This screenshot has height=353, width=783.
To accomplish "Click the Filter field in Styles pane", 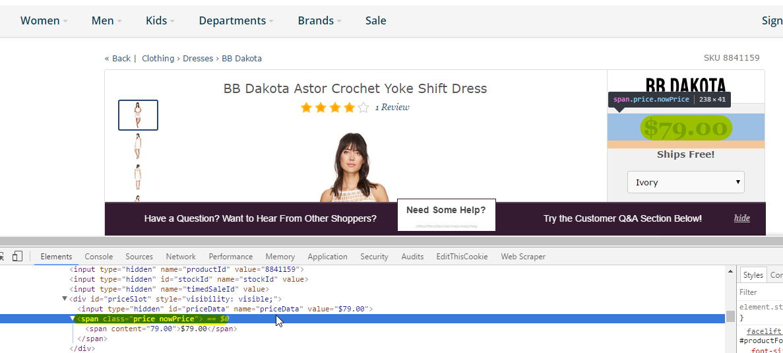I will click(x=761, y=292).
